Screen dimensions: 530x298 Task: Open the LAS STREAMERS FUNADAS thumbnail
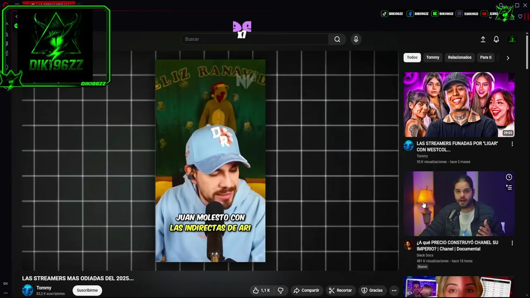pyautogui.click(x=459, y=105)
